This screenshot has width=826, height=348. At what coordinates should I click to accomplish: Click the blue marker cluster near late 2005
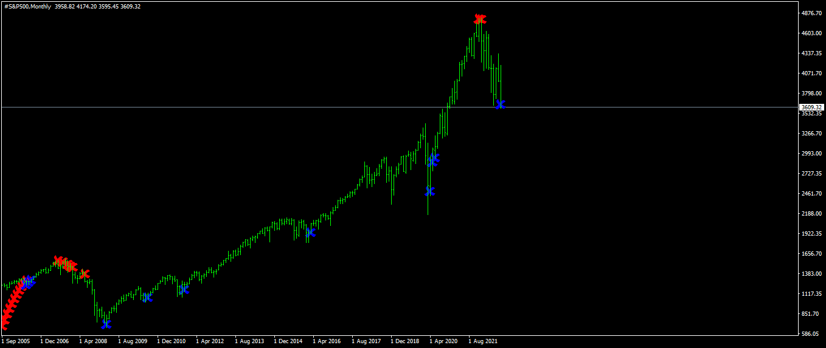[28, 282]
